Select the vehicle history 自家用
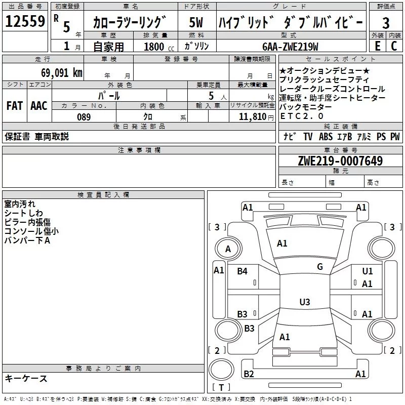 pyautogui.click(x=108, y=47)
